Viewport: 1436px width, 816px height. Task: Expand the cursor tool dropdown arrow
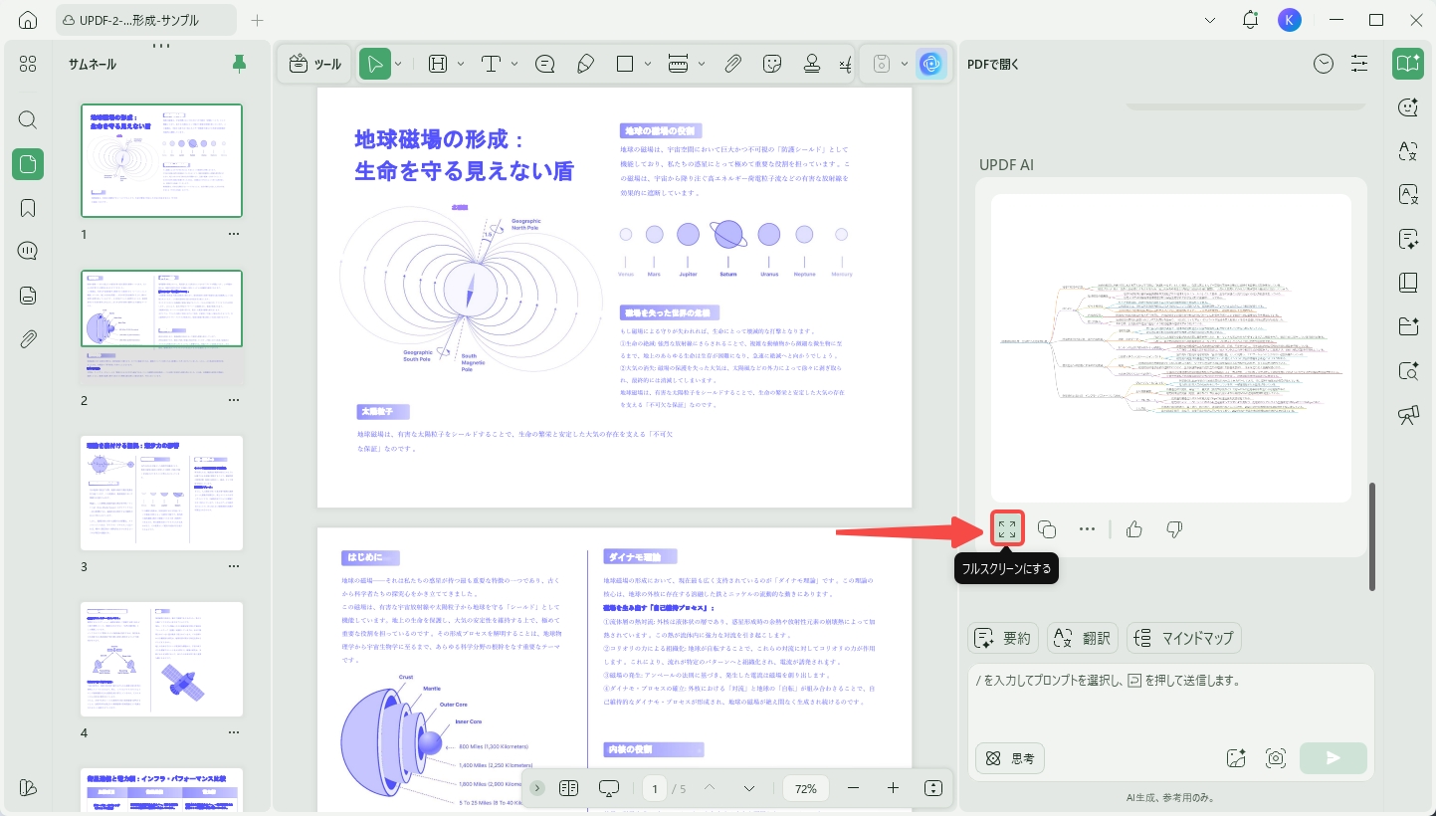pyautogui.click(x=398, y=64)
